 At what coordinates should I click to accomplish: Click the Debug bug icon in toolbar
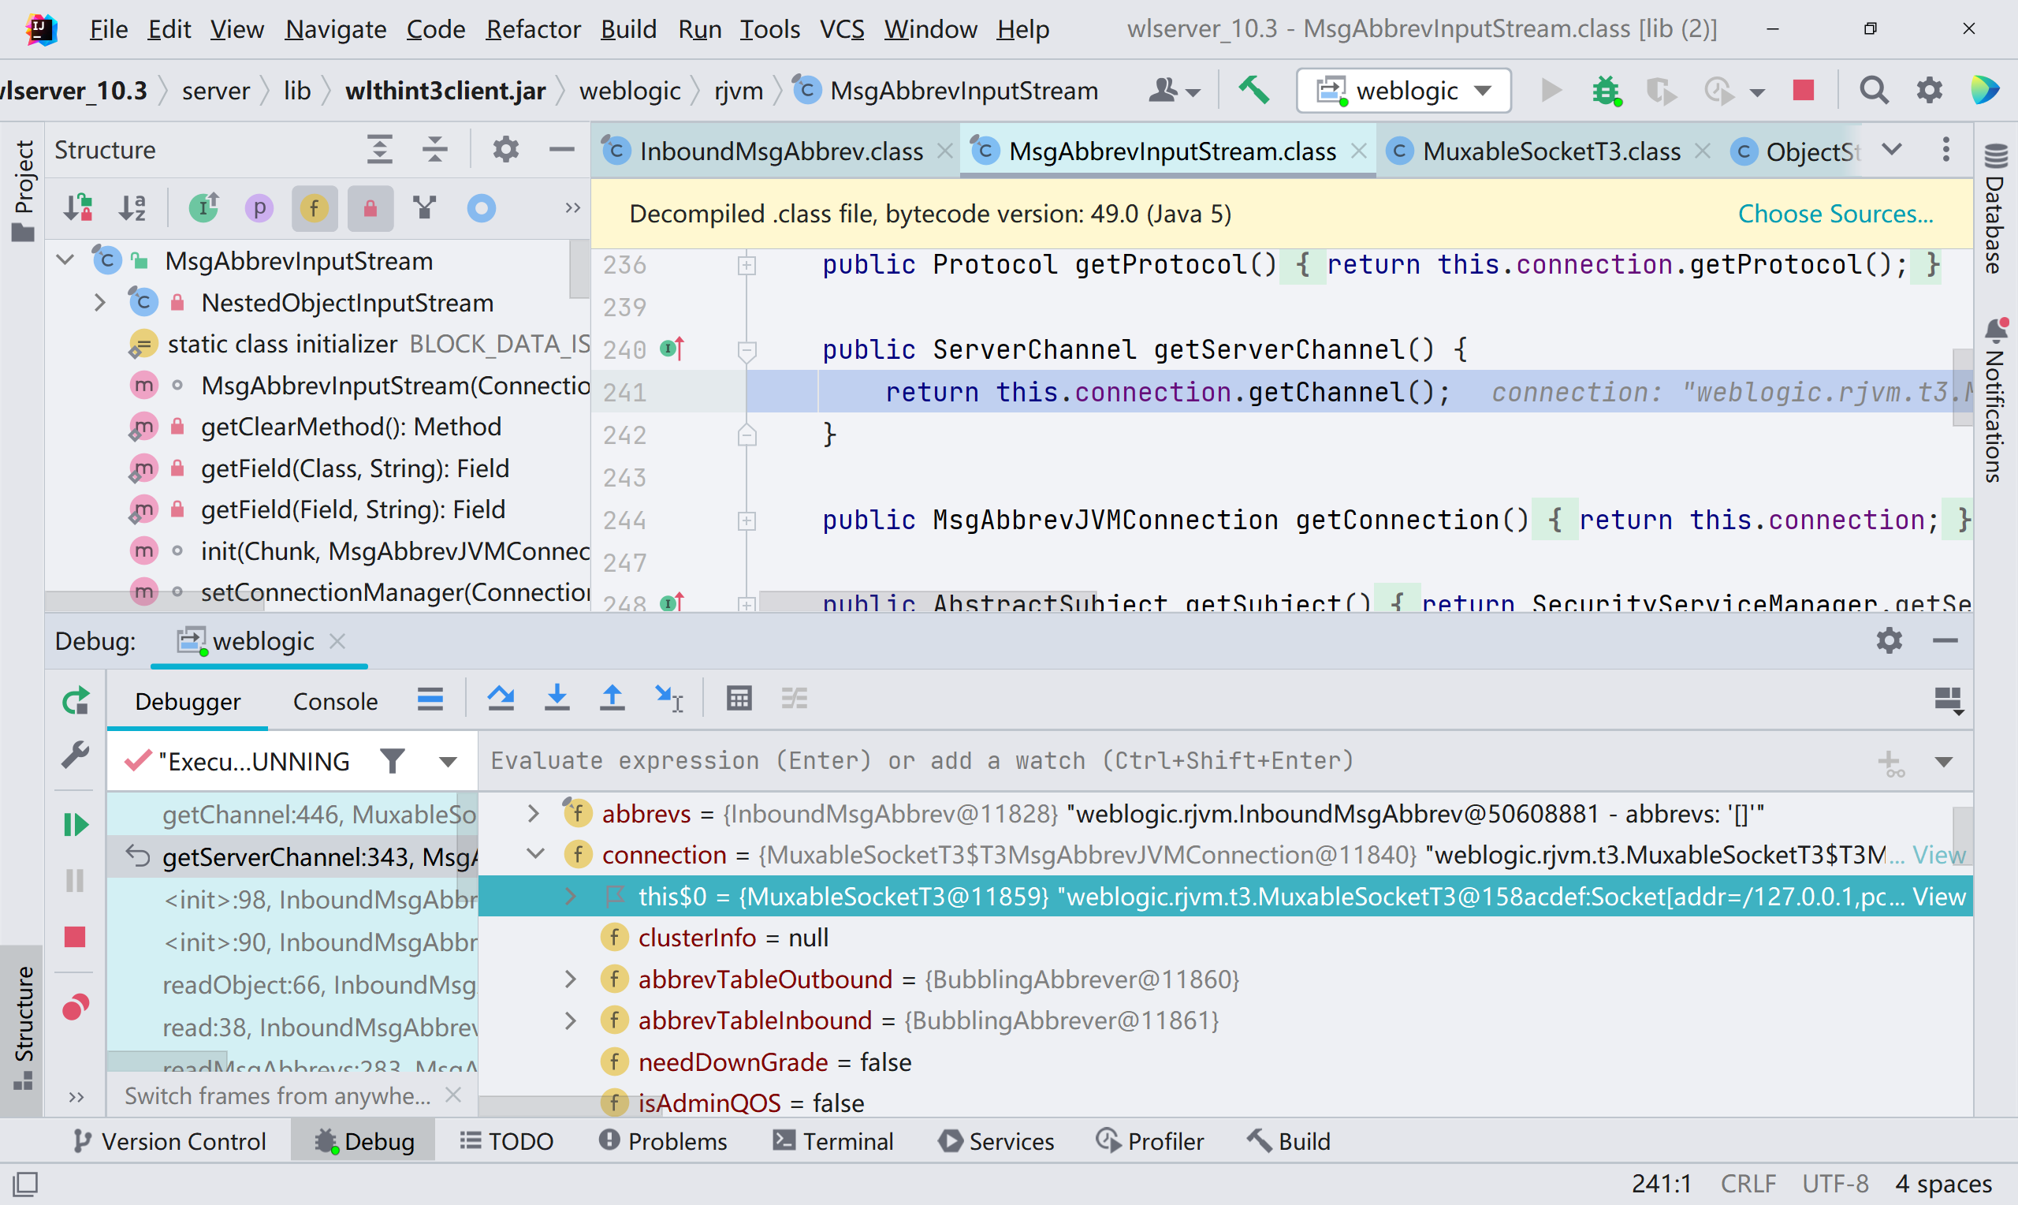(1606, 90)
